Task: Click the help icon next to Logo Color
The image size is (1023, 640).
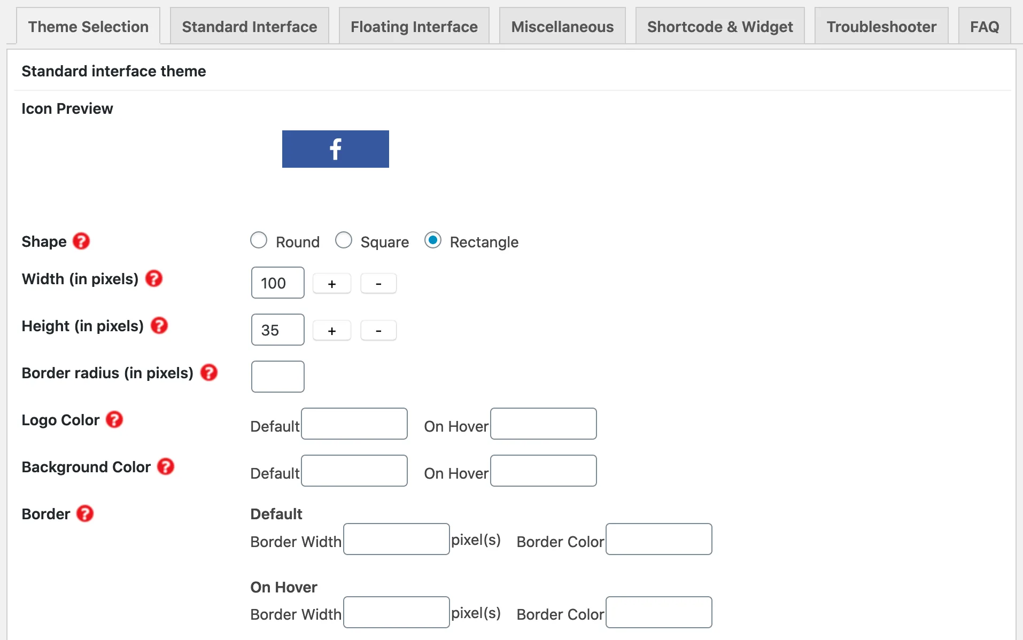Action: (114, 419)
